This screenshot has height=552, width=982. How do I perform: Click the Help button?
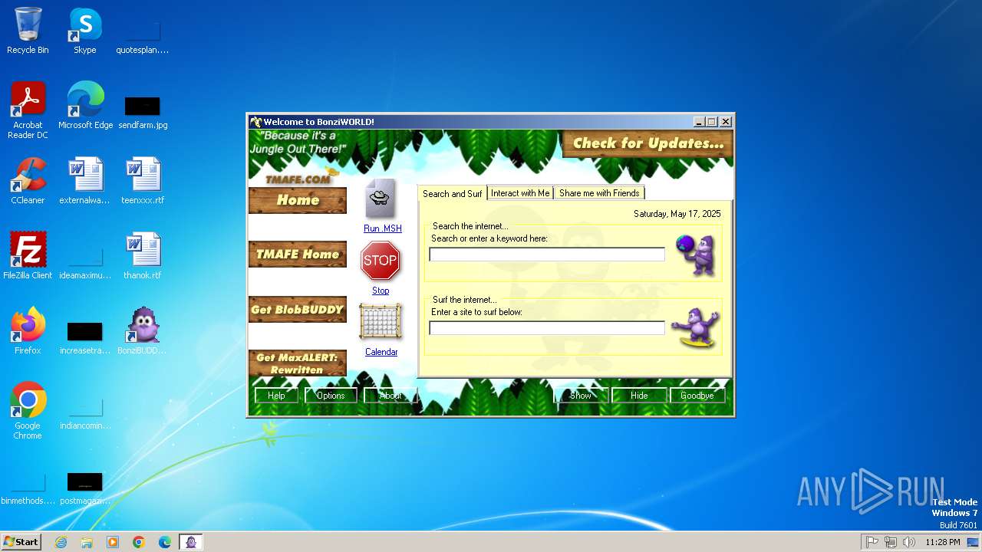[x=276, y=396]
